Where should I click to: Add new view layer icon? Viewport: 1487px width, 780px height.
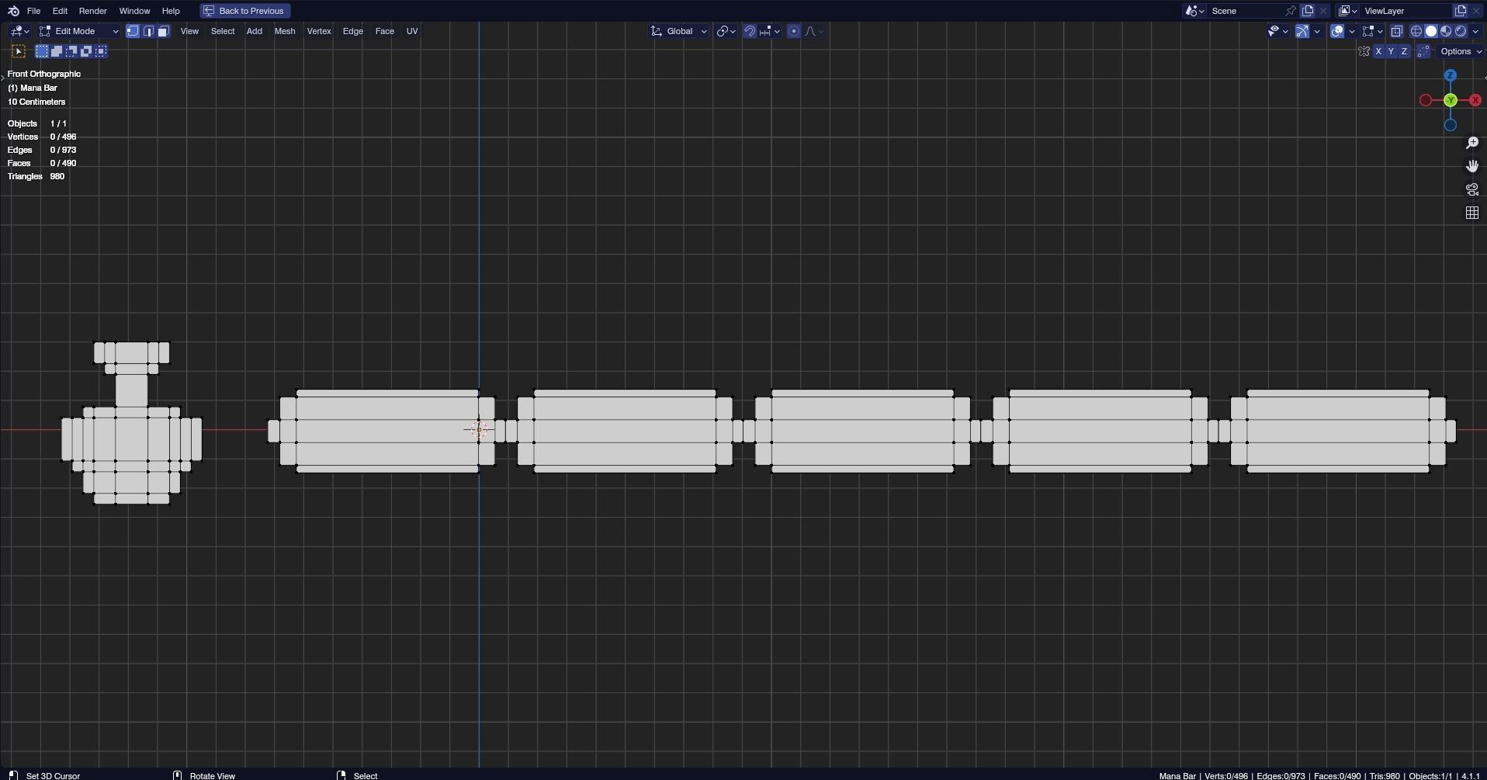click(1461, 11)
